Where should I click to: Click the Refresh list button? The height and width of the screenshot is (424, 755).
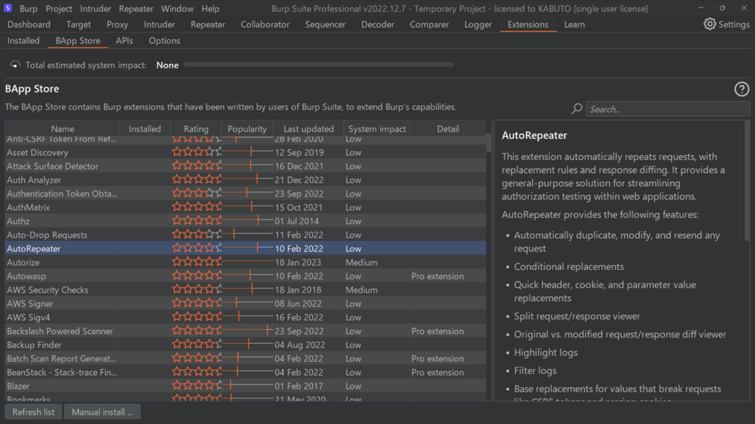pos(33,412)
